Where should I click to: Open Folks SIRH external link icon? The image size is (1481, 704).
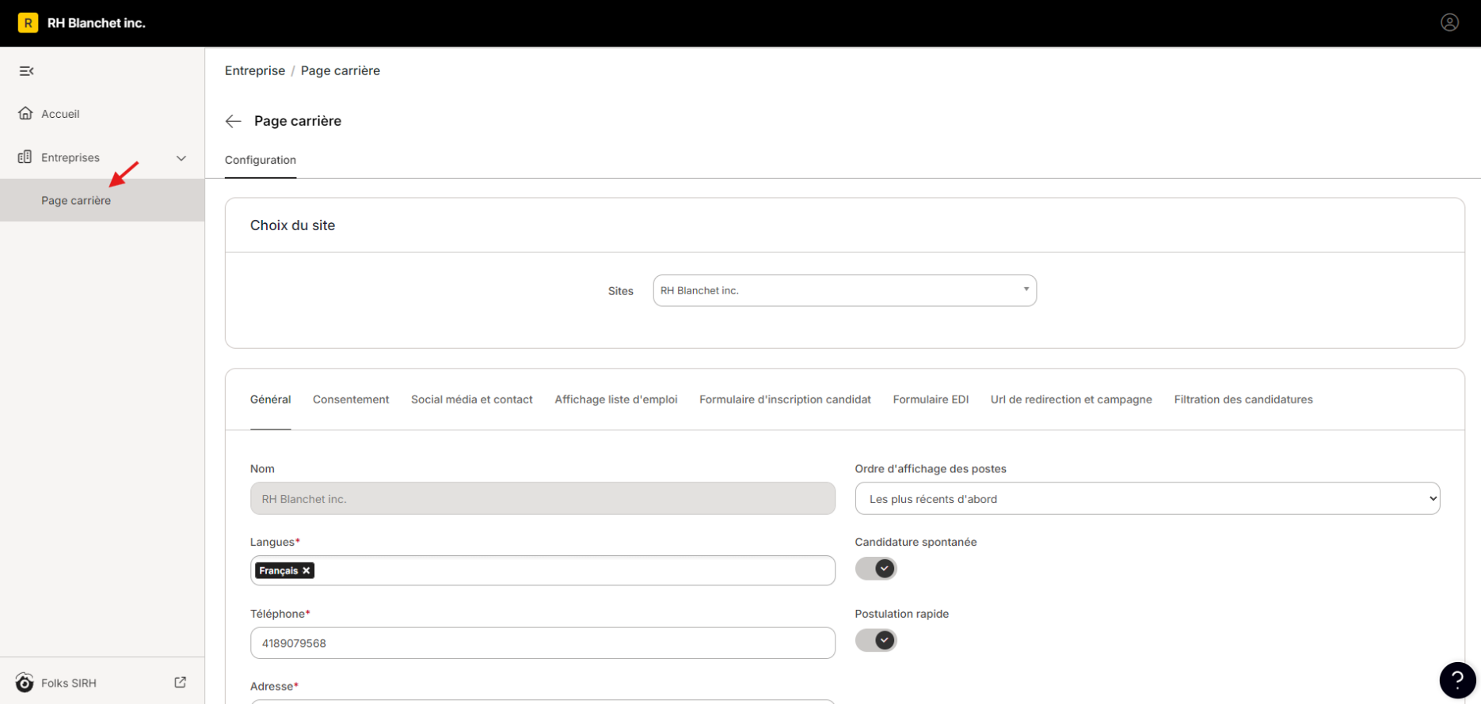pos(180,682)
